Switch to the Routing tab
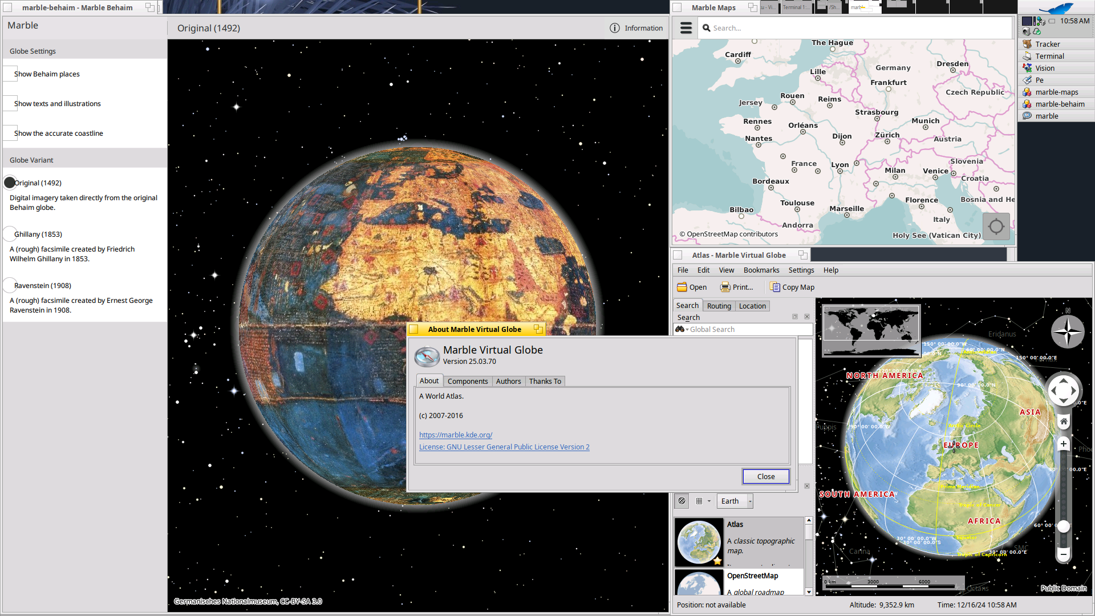 coord(719,306)
